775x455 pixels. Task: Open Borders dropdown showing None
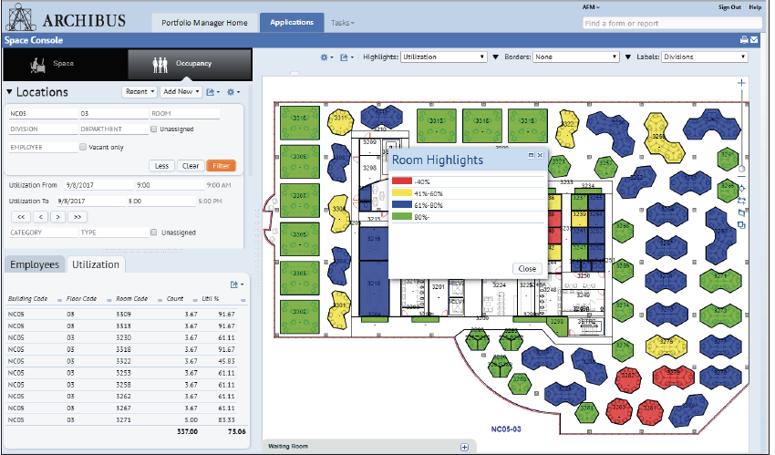point(576,57)
